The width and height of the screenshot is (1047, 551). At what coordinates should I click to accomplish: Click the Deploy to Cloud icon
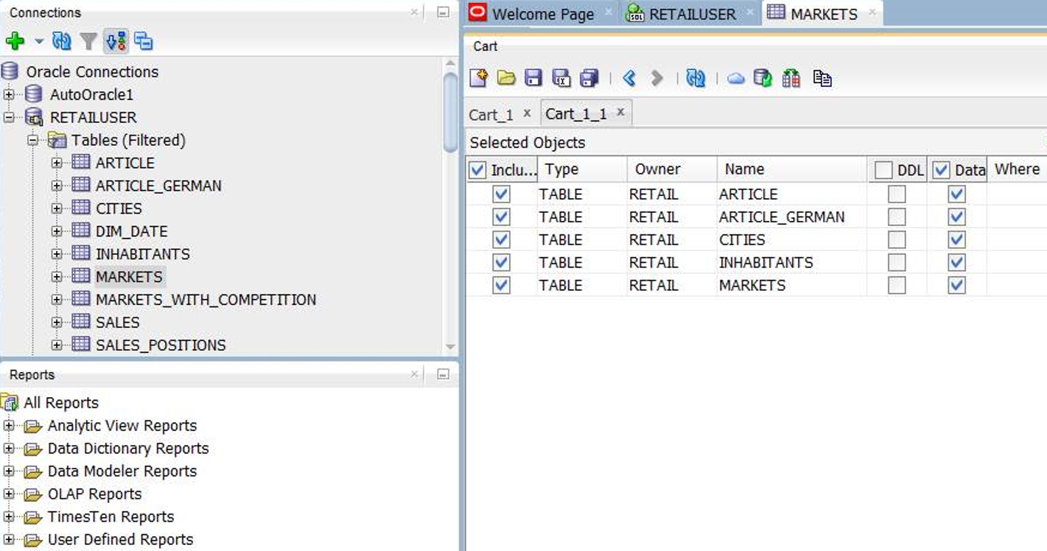[x=735, y=78]
